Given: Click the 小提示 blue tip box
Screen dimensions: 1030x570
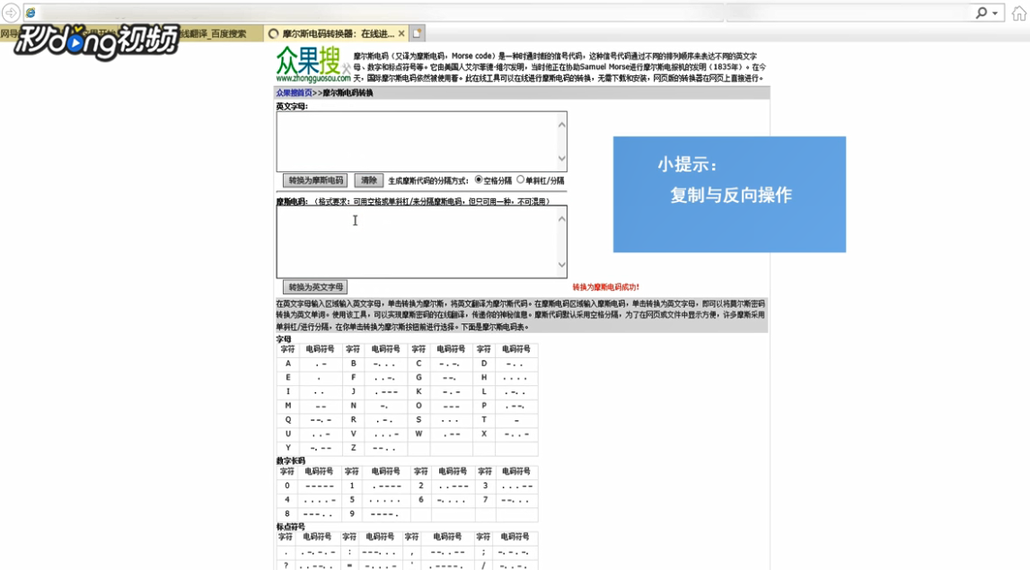Looking at the screenshot, I should 729,195.
